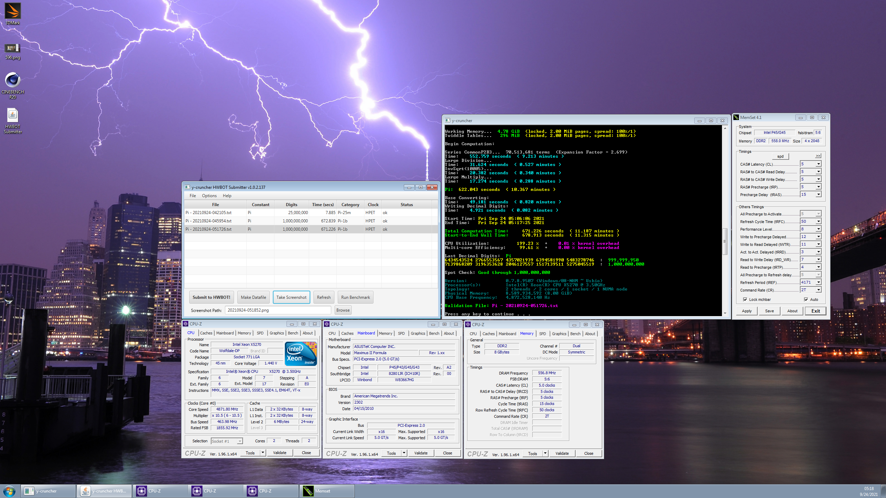Open the Windows Start orb

point(9,491)
